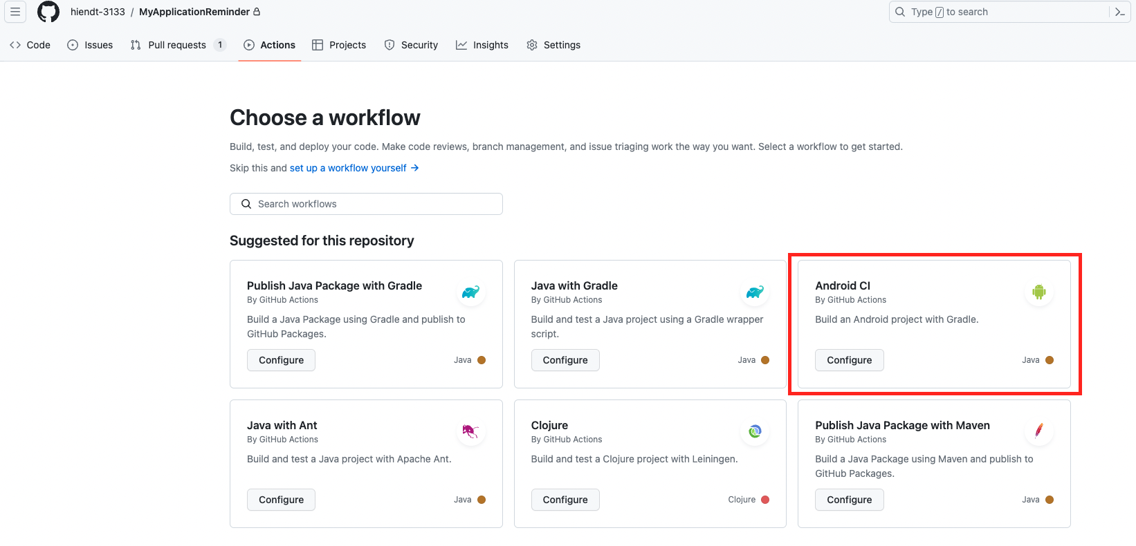Click the Gradle elephant icon on Java with Gradle
This screenshot has width=1136, height=546.
(755, 292)
